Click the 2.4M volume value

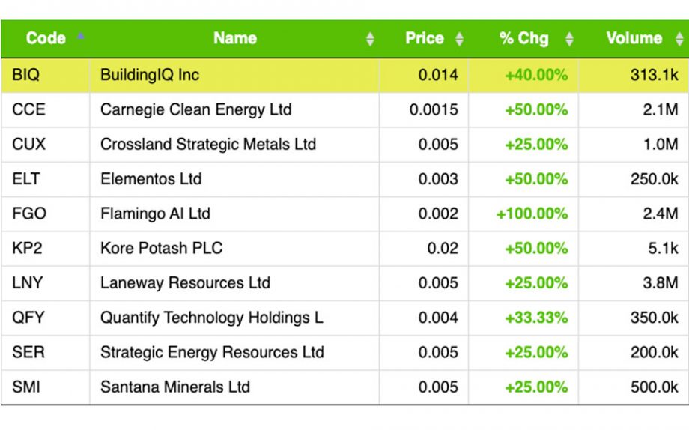point(661,214)
